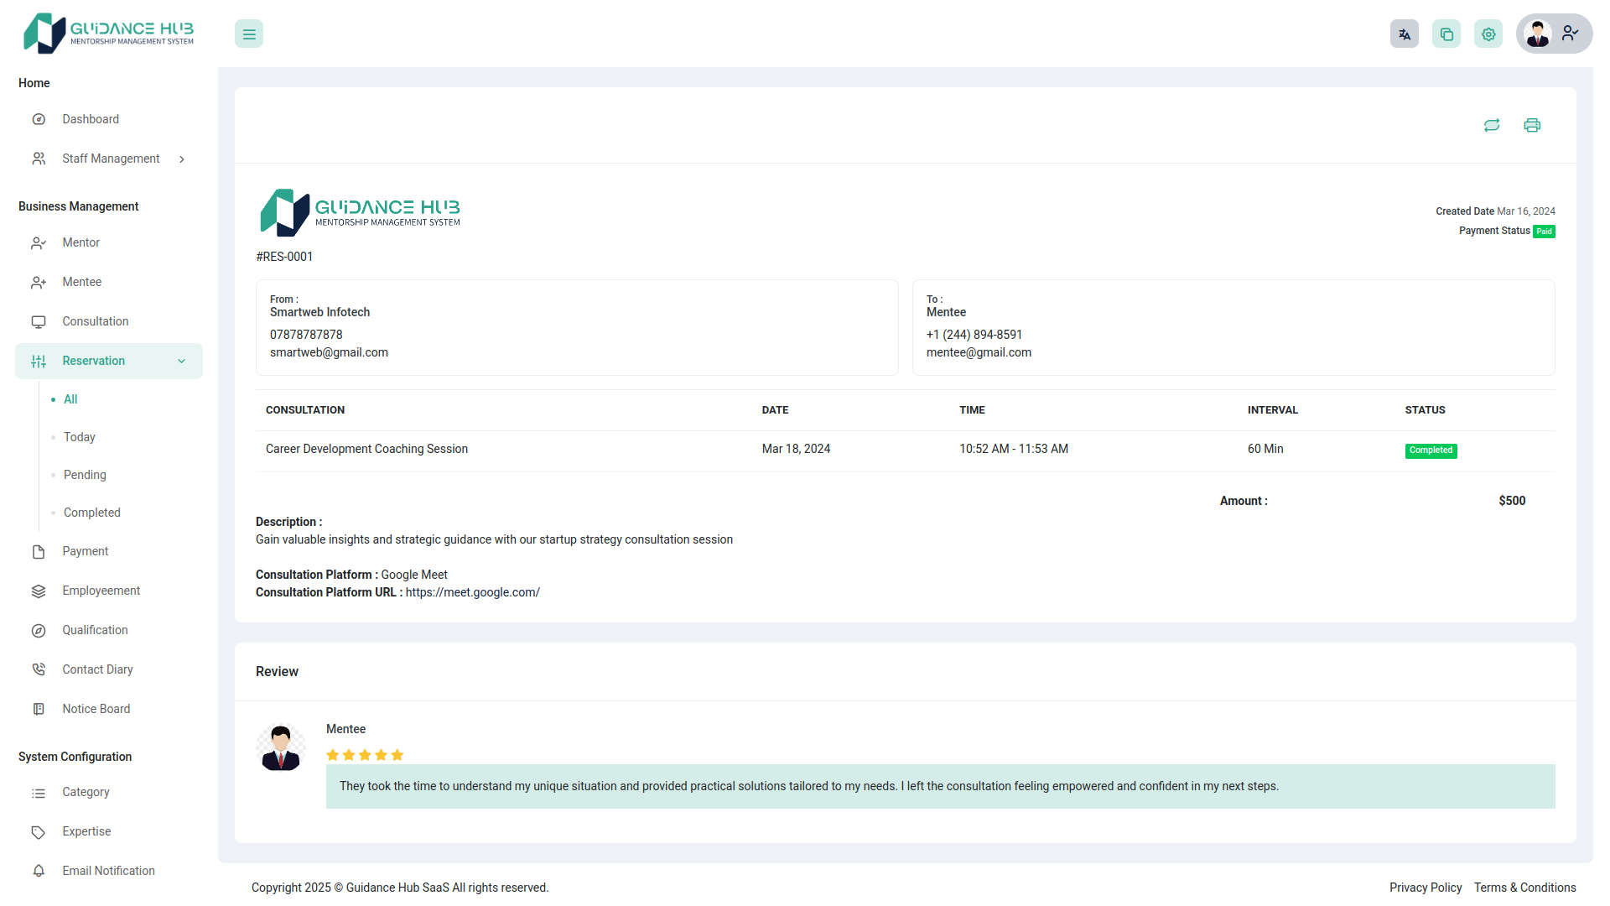Select the Notice Board sidebar item
The height and width of the screenshot is (906, 1610).
click(96, 709)
